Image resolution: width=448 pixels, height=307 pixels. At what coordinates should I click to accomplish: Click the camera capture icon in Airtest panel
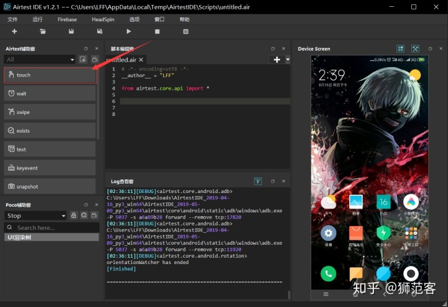coord(95,59)
